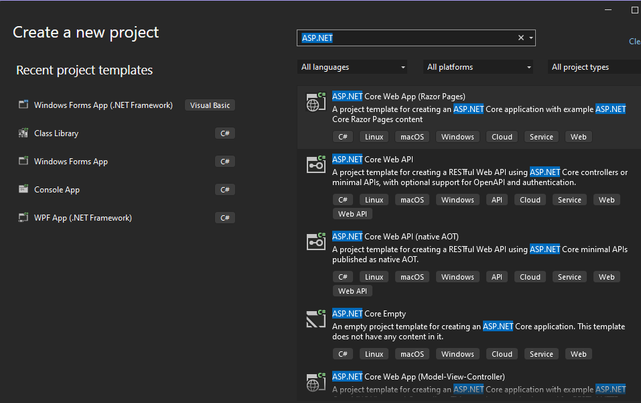Image resolution: width=641 pixels, height=403 pixels.
Task: Open the All languages filter dropdown
Action: tap(353, 67)
